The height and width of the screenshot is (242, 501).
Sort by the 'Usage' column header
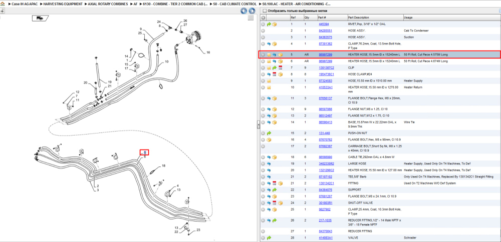(408, 17)
